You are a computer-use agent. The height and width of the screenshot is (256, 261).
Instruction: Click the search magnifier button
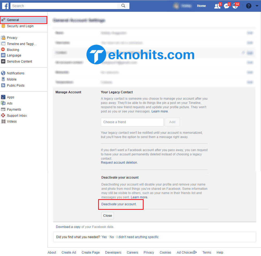pos(123,6)
